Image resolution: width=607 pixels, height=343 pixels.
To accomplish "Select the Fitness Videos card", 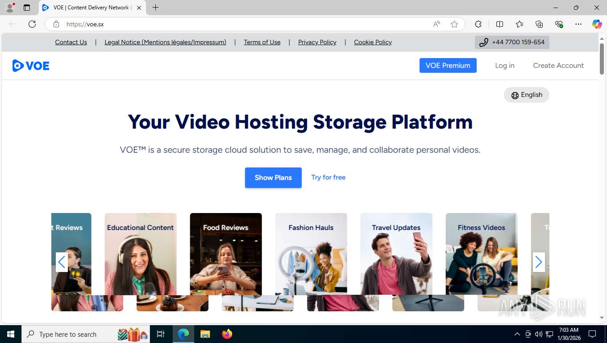I will [481, 254].
